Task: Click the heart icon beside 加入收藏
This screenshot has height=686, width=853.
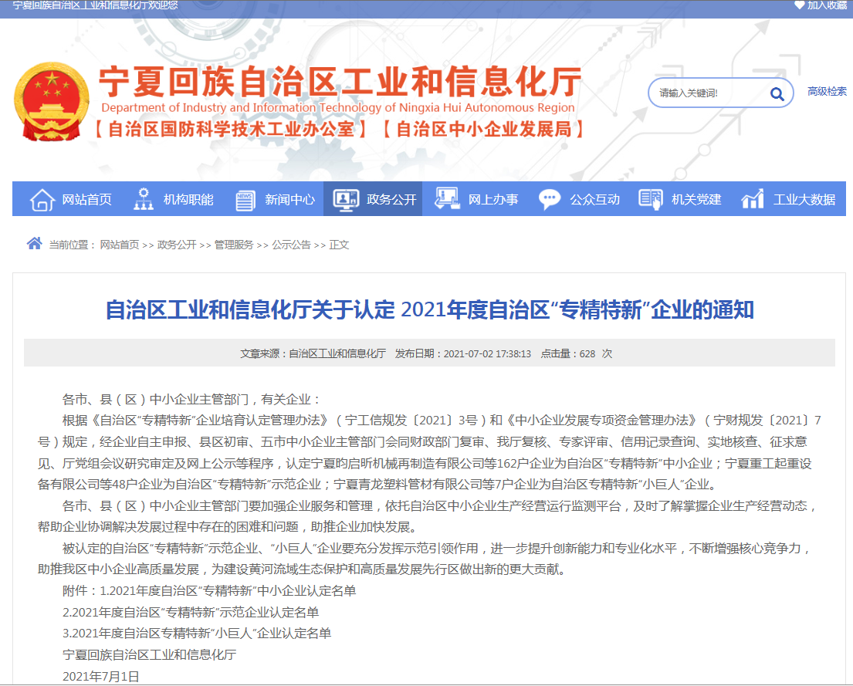Action: (799, 5)
